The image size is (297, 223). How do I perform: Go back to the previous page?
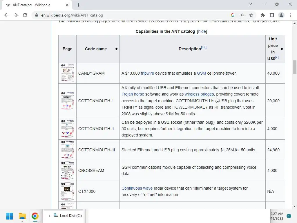6,15
